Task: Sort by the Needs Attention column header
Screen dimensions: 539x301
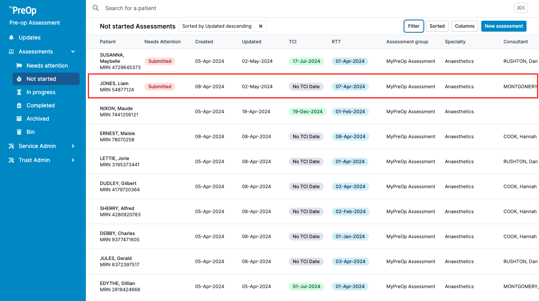Action: [162, 42]
